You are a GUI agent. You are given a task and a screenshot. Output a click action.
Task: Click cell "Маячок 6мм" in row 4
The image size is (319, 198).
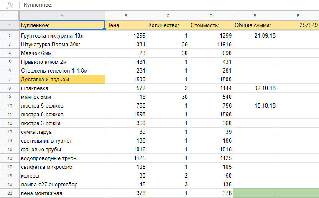62,53
